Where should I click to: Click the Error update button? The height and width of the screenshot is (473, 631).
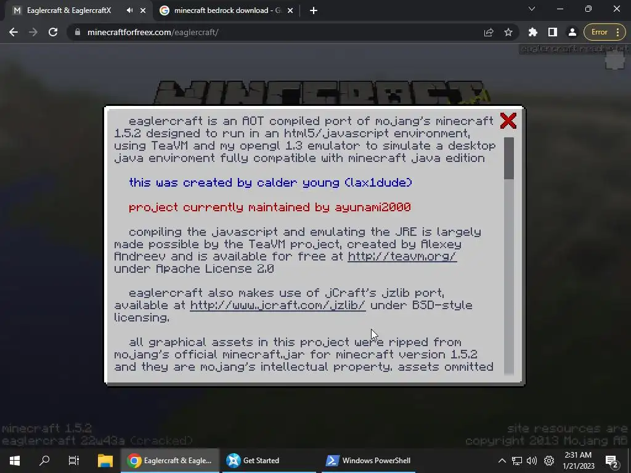599,32
